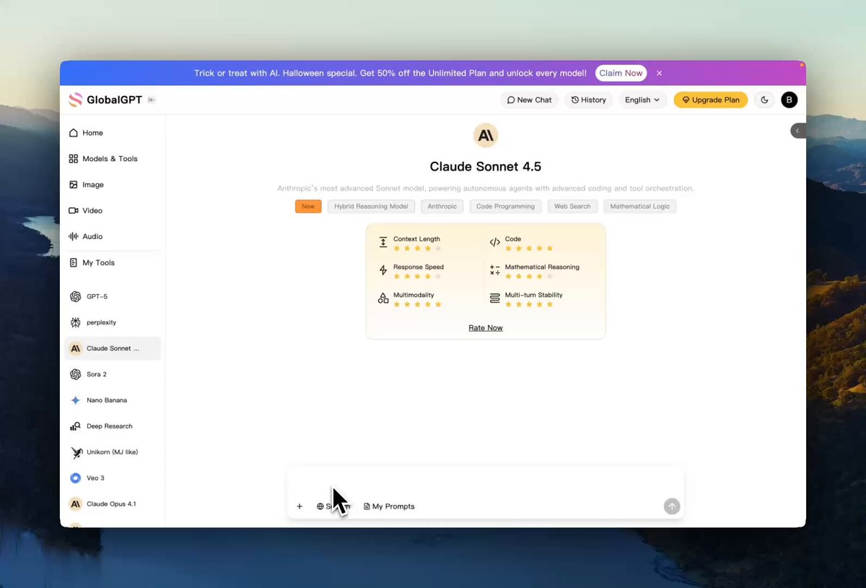Dismiss the Halloween promo banner
The image size is (866, 588).
point(659,73)
